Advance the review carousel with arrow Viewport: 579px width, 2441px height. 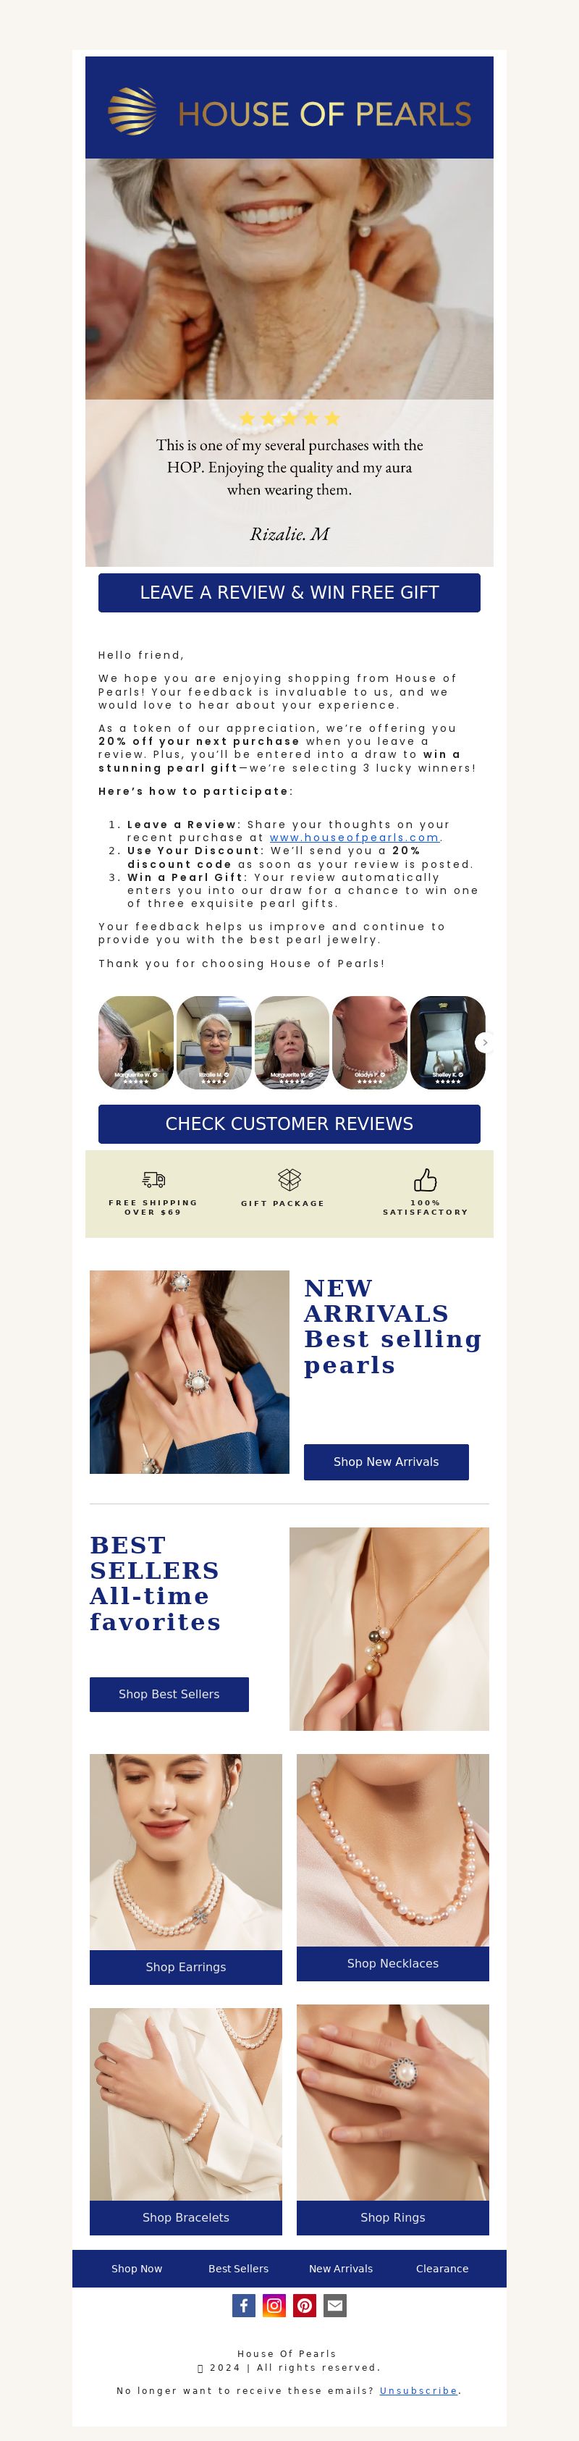485,1042
